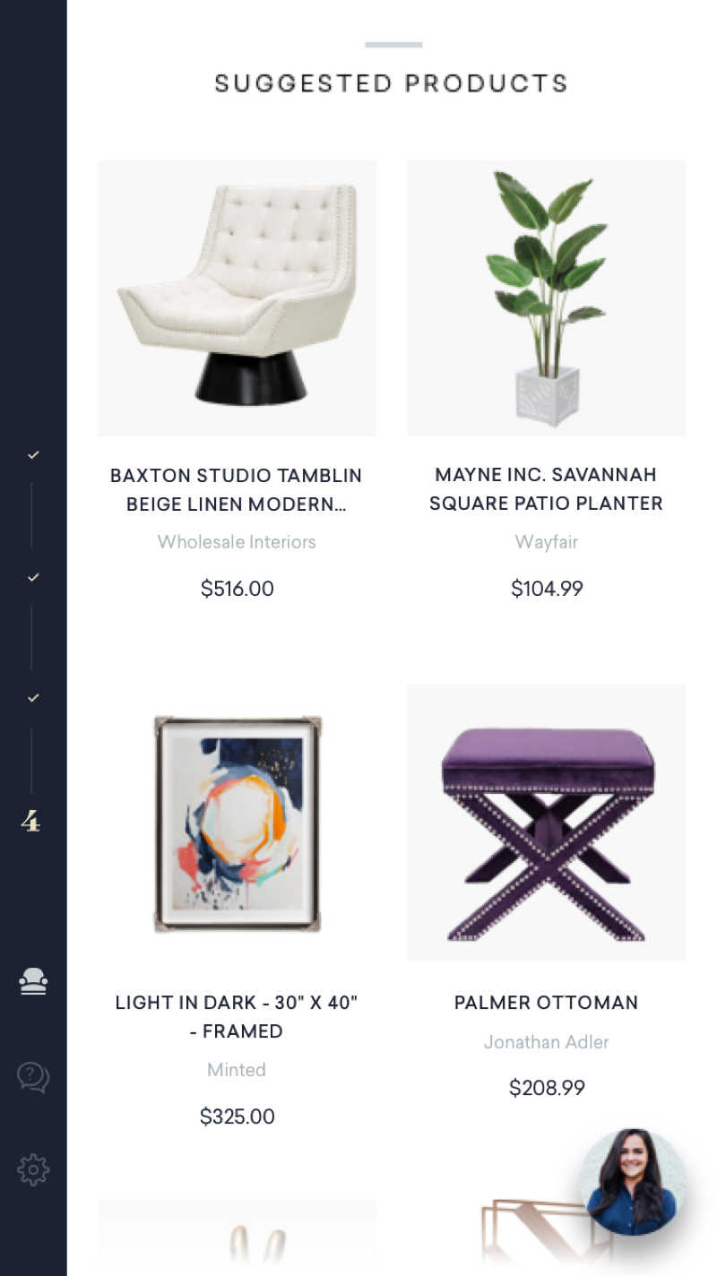This screenshot has height=1276, width=717.
Task: Open the Light in Dark framed title
Action: coord(237,1017)
